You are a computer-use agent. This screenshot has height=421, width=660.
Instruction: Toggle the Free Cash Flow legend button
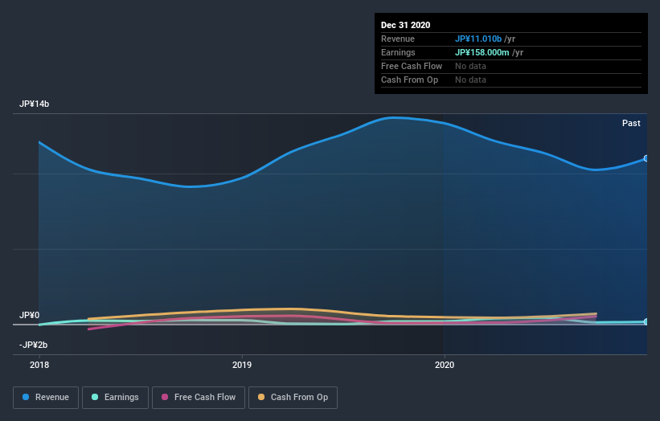[x=199, y=398]
